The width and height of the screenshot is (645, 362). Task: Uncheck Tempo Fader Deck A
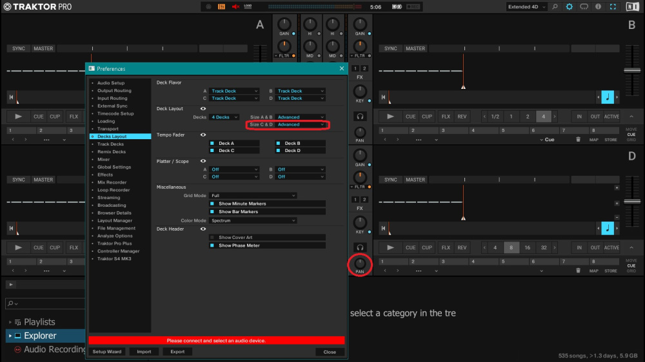[x=212, y=144]
